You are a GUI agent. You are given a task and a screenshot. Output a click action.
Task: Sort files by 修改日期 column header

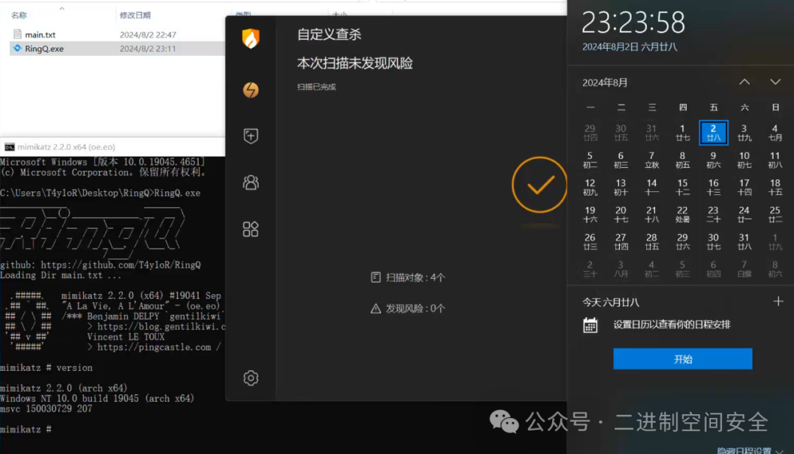click(x=135, y=15)
